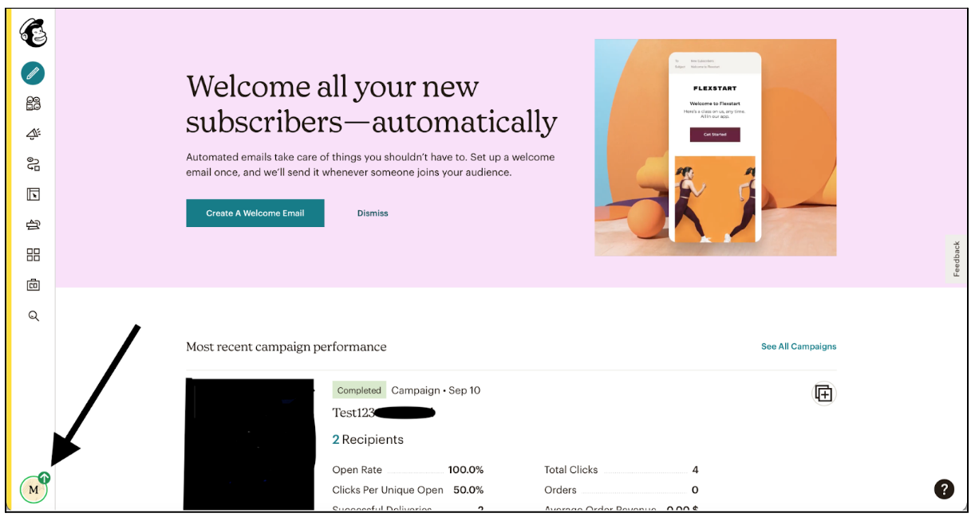
Task: Open the Integrations grid icon
Action: click(x=33, y=255)
